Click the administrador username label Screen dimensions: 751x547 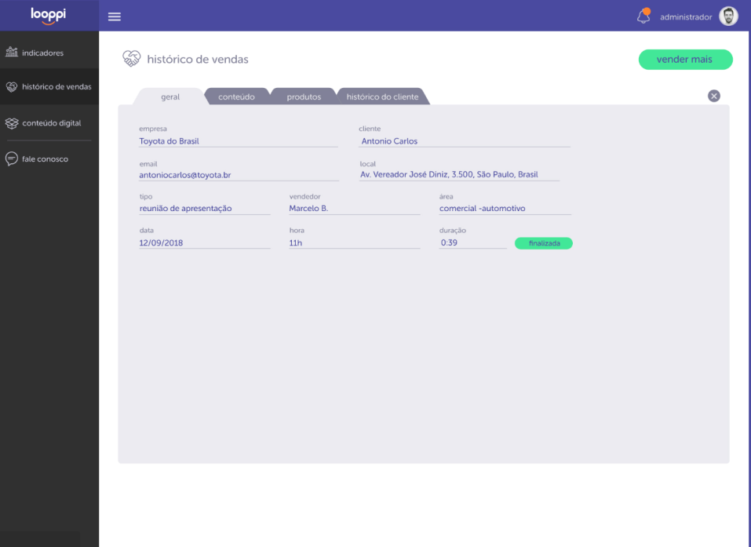tap(686, 17)
